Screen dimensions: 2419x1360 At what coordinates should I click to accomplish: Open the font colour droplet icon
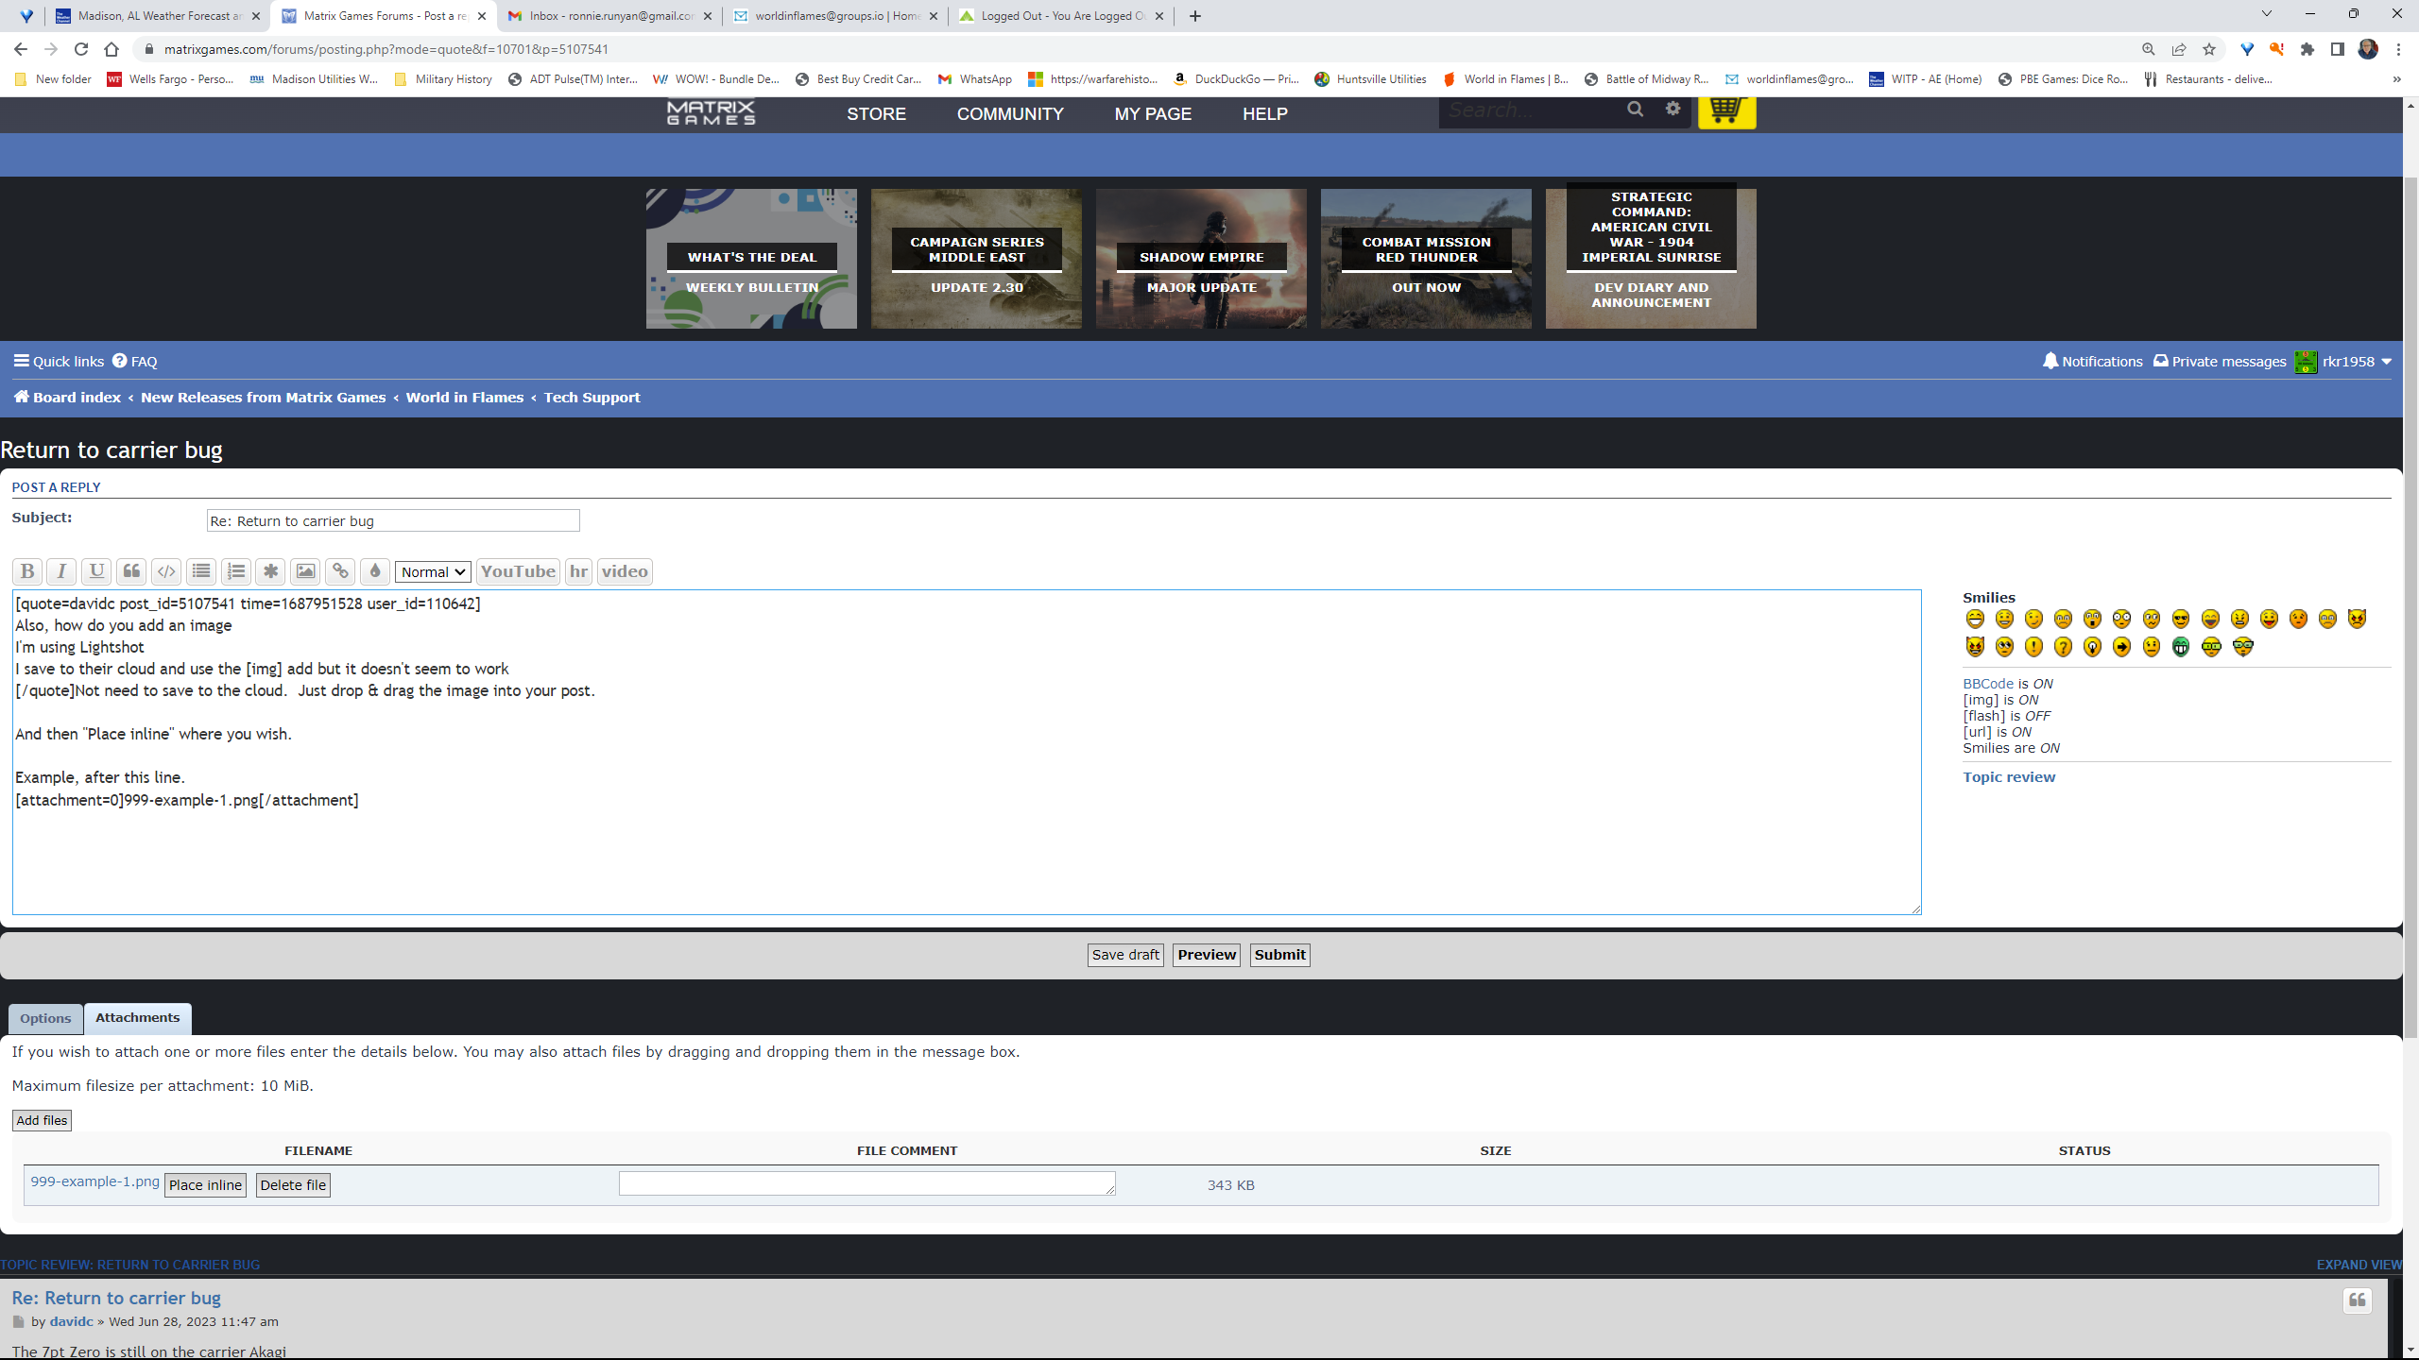[x=375, y=571]
